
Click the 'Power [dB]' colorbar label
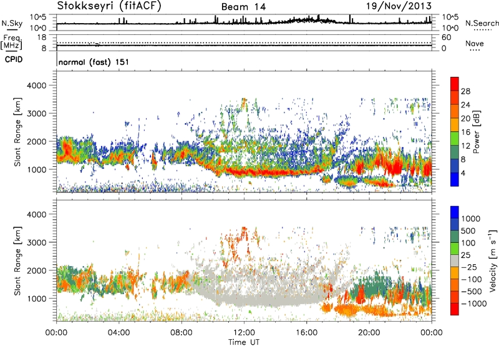click(x=476, y=132)
